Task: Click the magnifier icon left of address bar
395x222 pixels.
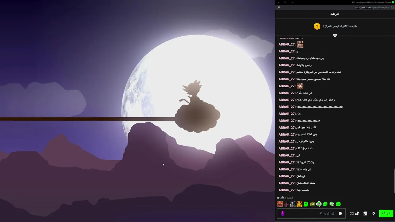Action: pyautogui.click(x=279, y=7)
